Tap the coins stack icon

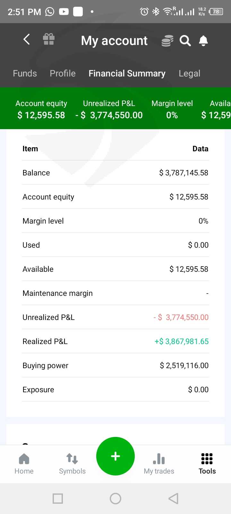coord(167,41)
